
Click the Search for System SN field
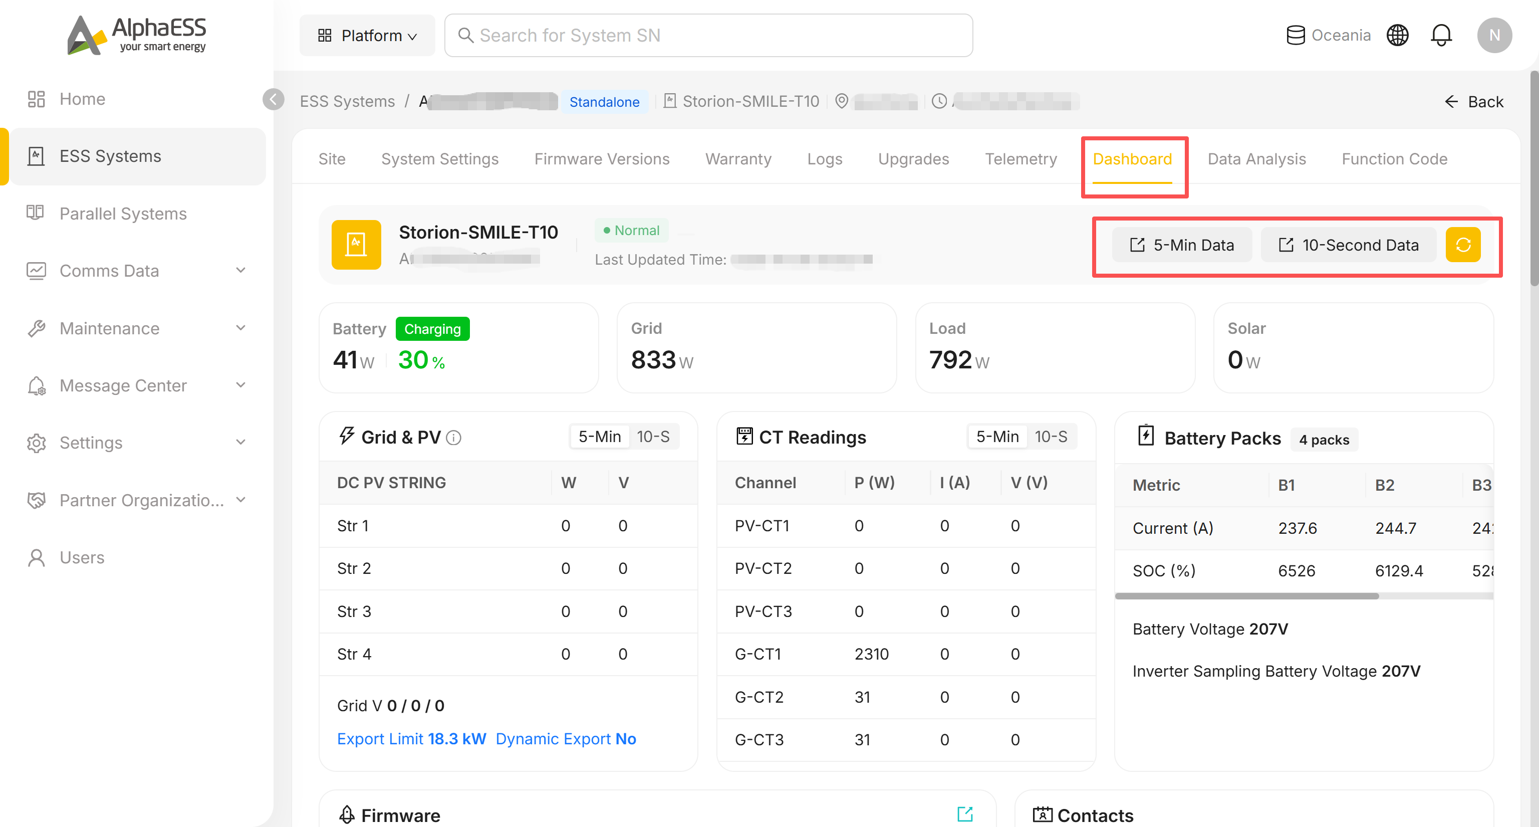(708, 35)
